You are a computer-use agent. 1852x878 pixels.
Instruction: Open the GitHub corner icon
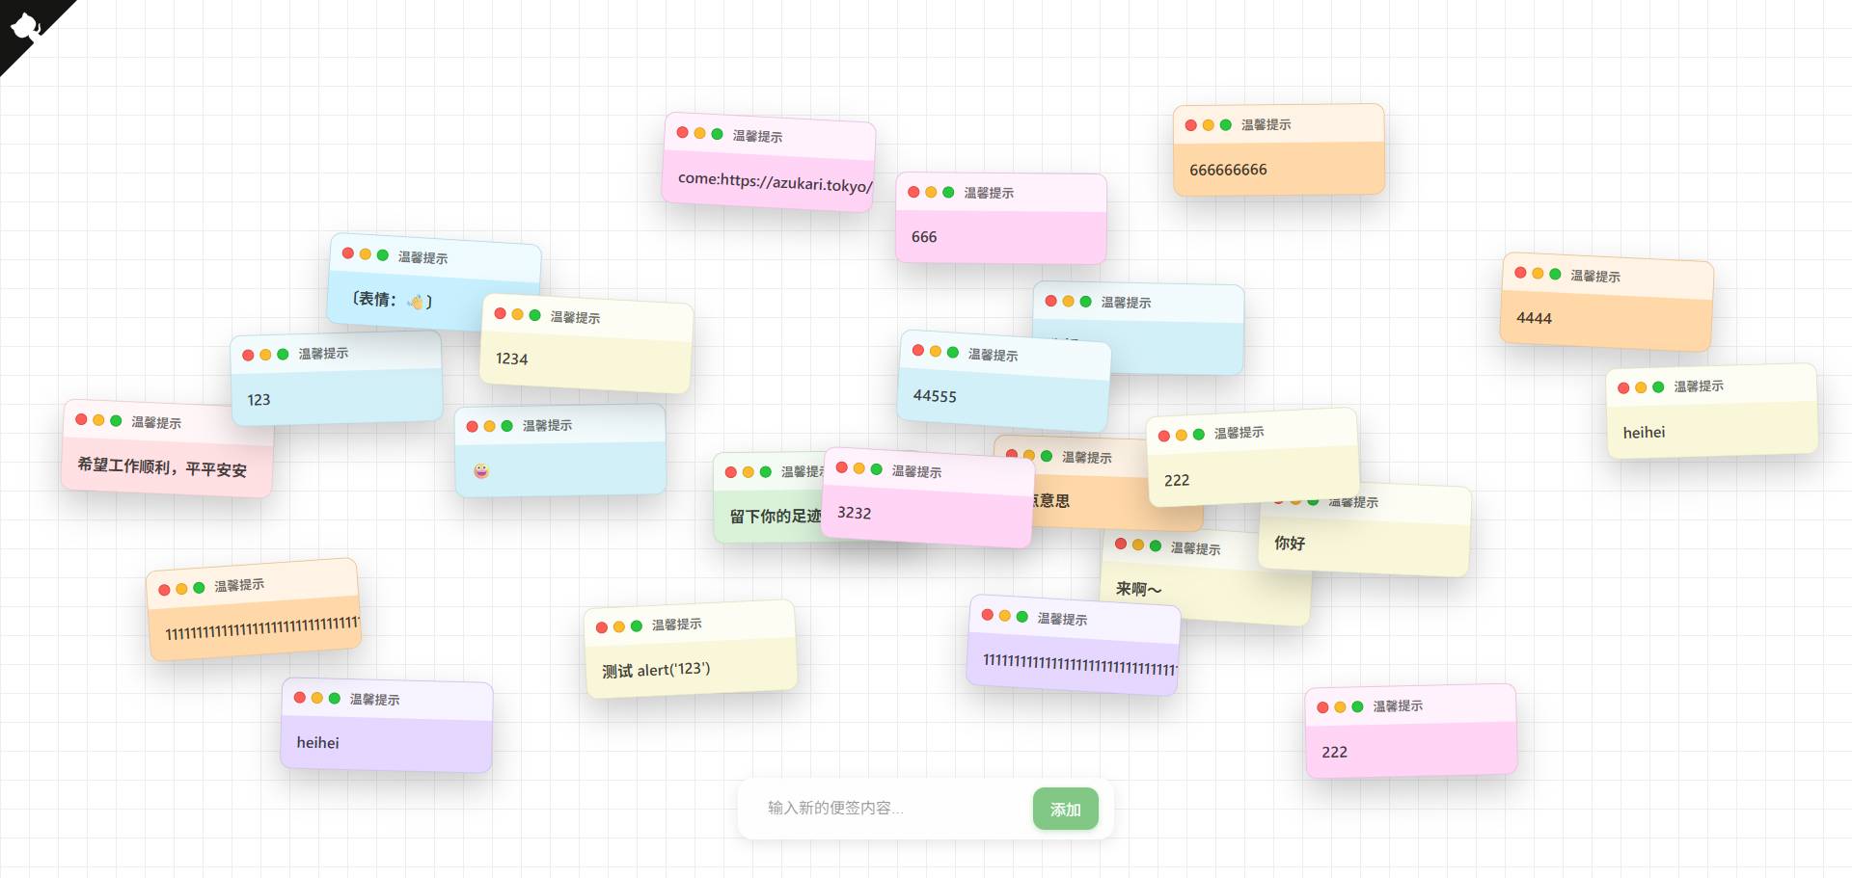[x=25, y=26]
